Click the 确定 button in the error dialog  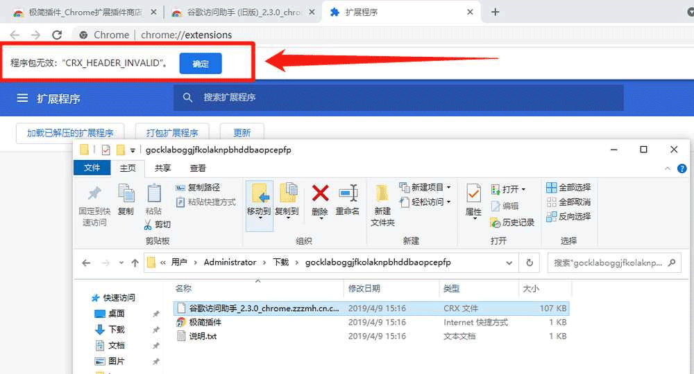(201, 64)
